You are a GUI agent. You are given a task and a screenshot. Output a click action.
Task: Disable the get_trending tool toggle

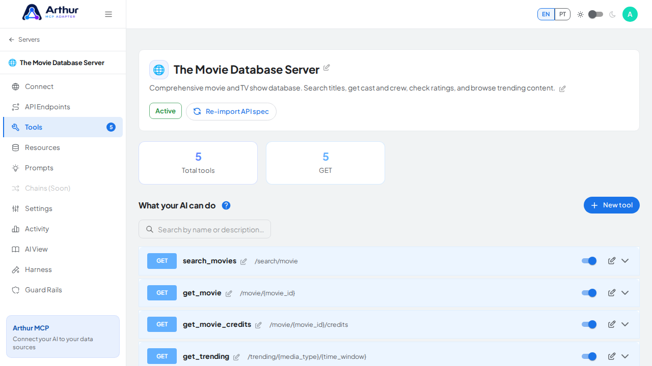pyautogui.click(x=589, y=356)
